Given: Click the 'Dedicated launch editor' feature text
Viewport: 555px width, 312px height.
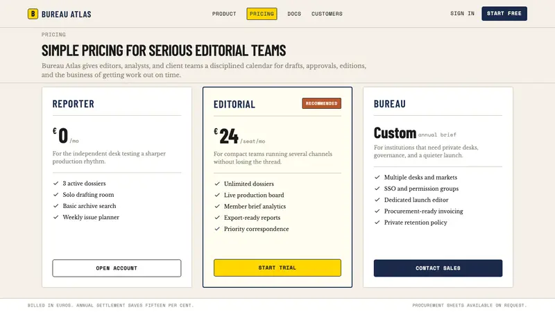Looking at the screenshot, I should (416, 200).
